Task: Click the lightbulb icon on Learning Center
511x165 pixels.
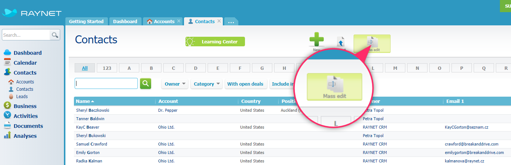Action: [190, 42]
